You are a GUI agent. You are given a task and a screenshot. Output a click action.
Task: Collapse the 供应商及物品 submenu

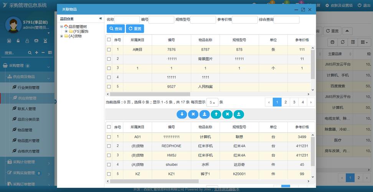48,78
